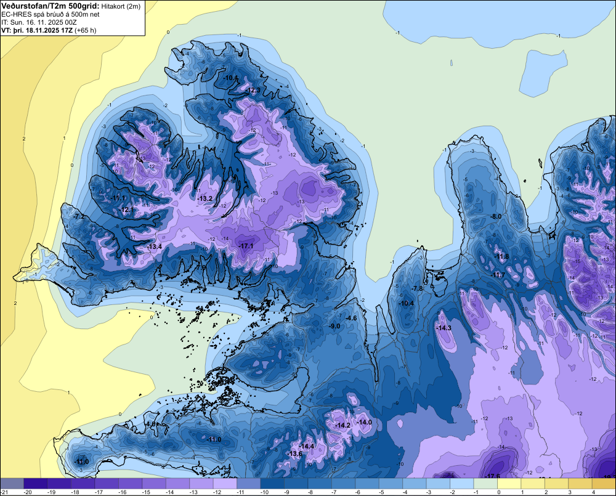Screen dimensions: 616x496
Task: Click the -6 label in the legend
Action: [x=359, y=492]
